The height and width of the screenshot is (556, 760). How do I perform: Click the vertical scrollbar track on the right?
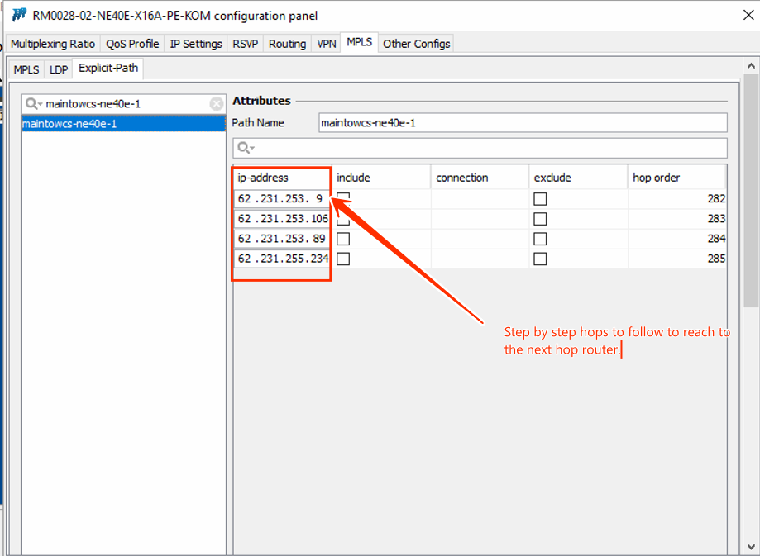pos(753,372)
